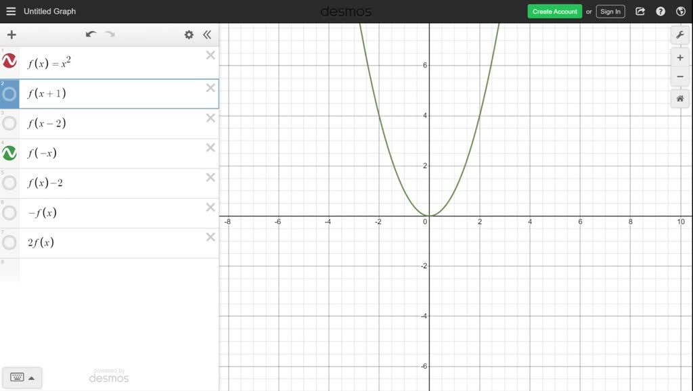Collapse the expressions panel with the chevron

(x=208, y=34)
